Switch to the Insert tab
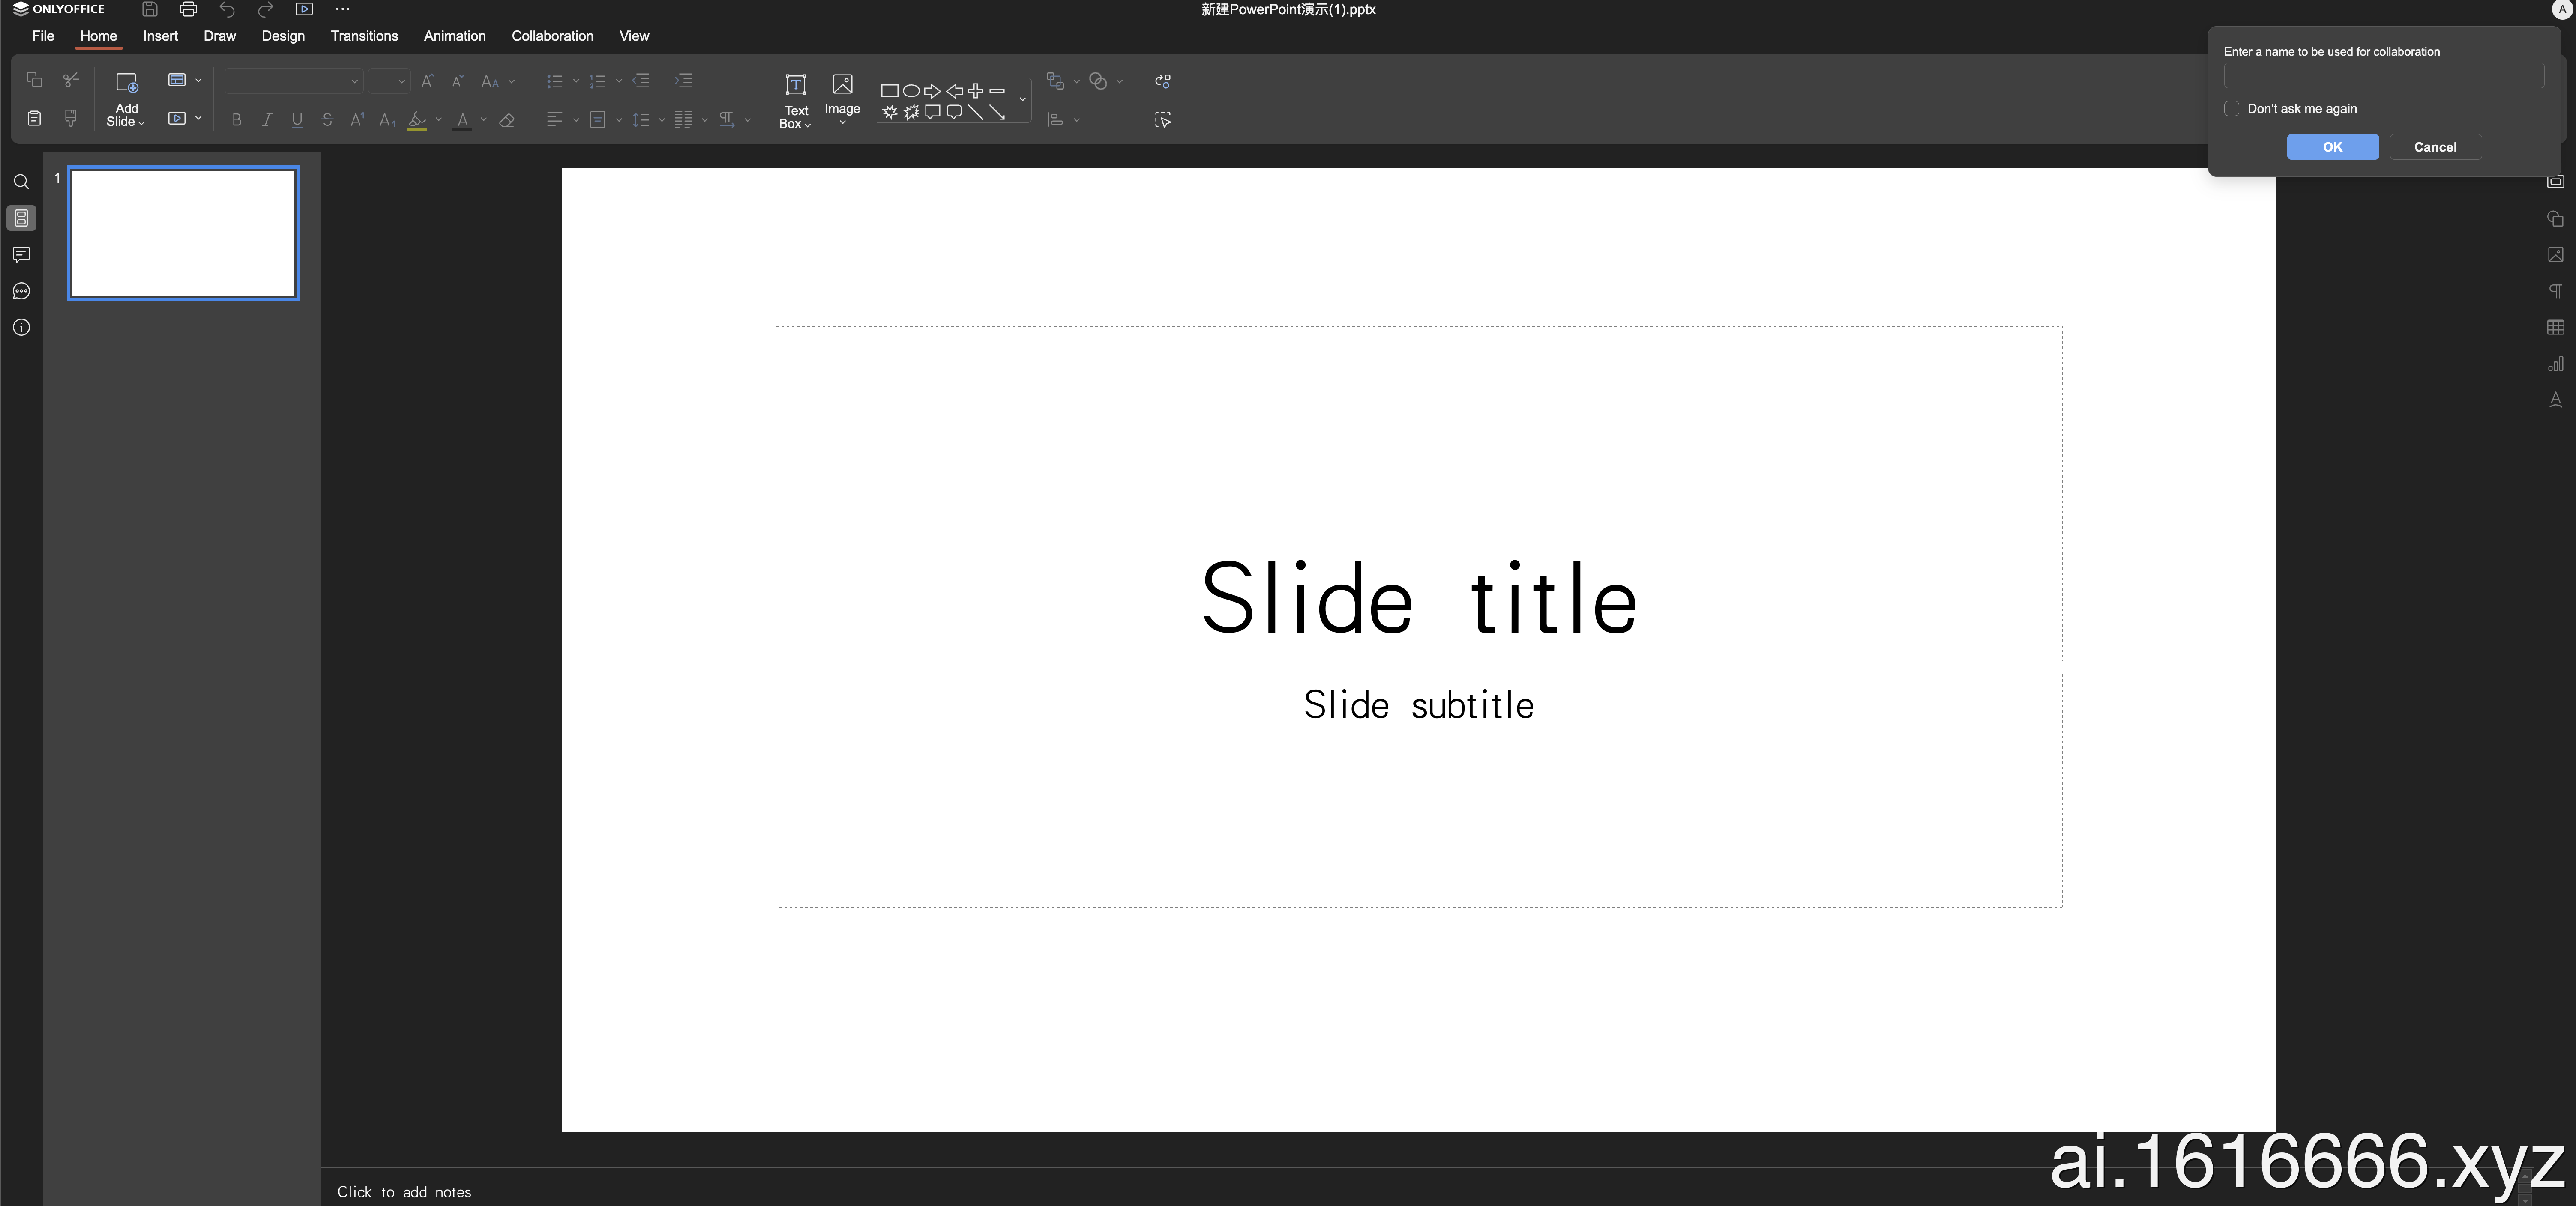This screenshot has height=1206, width=2576. click(160, 36)
